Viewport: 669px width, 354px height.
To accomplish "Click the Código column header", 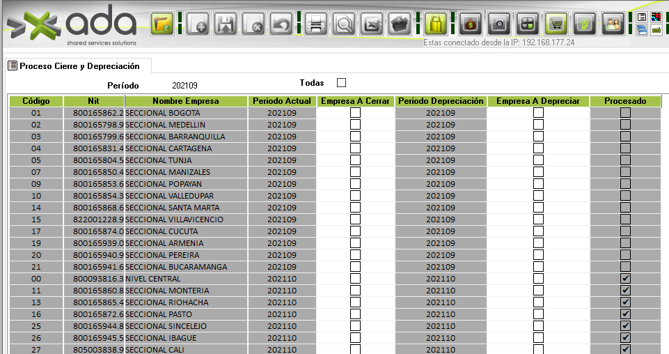I will point(36,101).
